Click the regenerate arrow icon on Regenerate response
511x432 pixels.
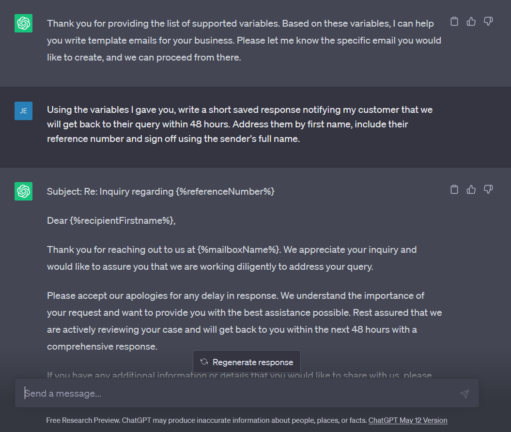(203, 361)
